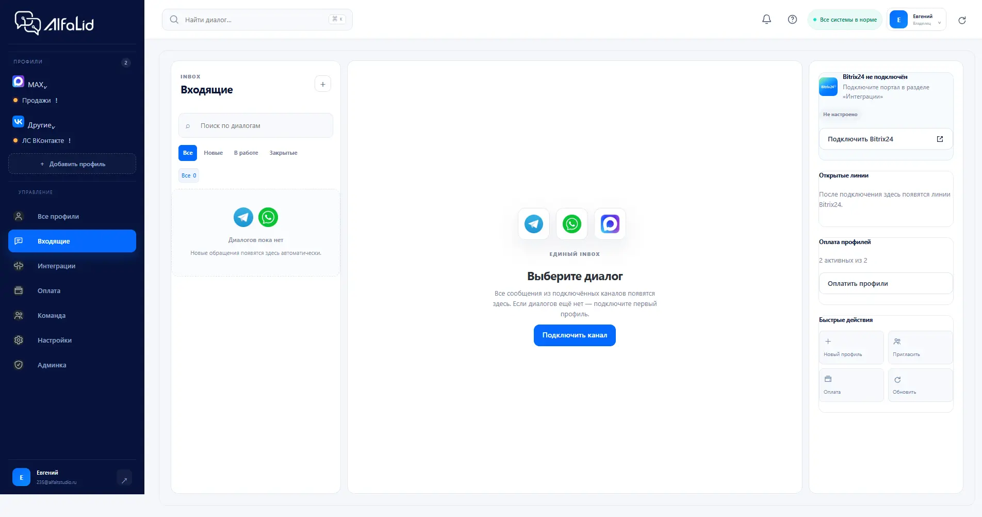Focus the Найти диалог search field
The height and width of the screenshot is (517, 982).
257,20
